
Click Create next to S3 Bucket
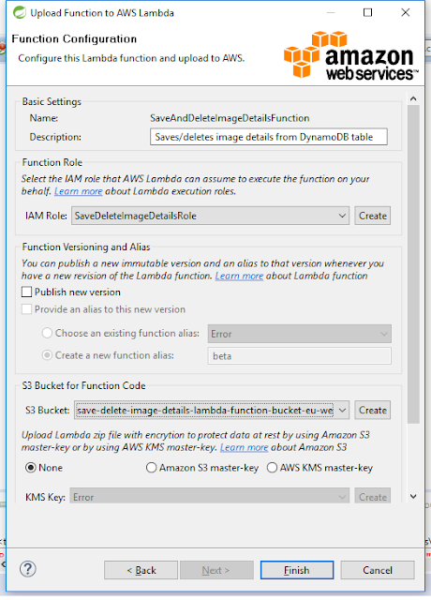[x=373, y=411]
